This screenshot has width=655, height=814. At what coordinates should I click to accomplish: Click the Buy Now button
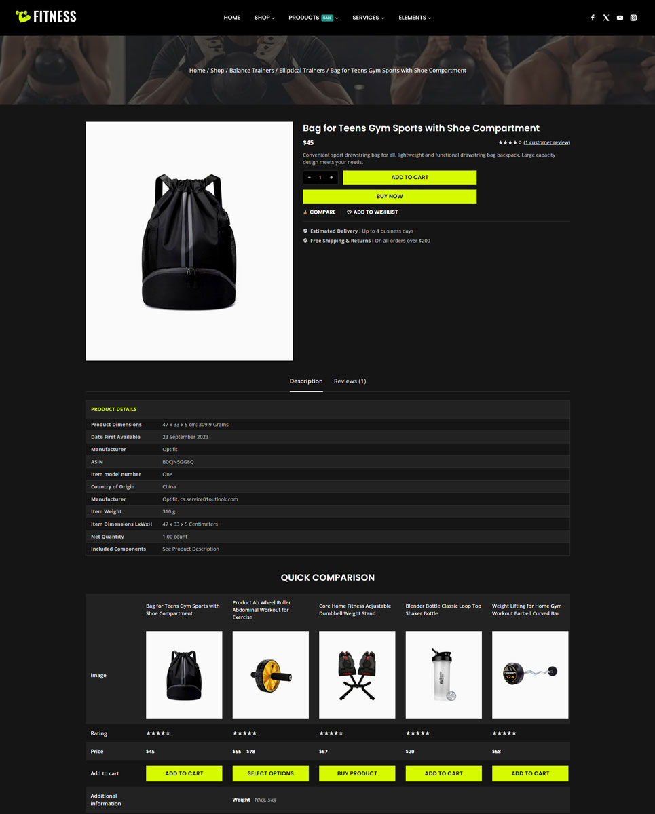click(390, 196)
